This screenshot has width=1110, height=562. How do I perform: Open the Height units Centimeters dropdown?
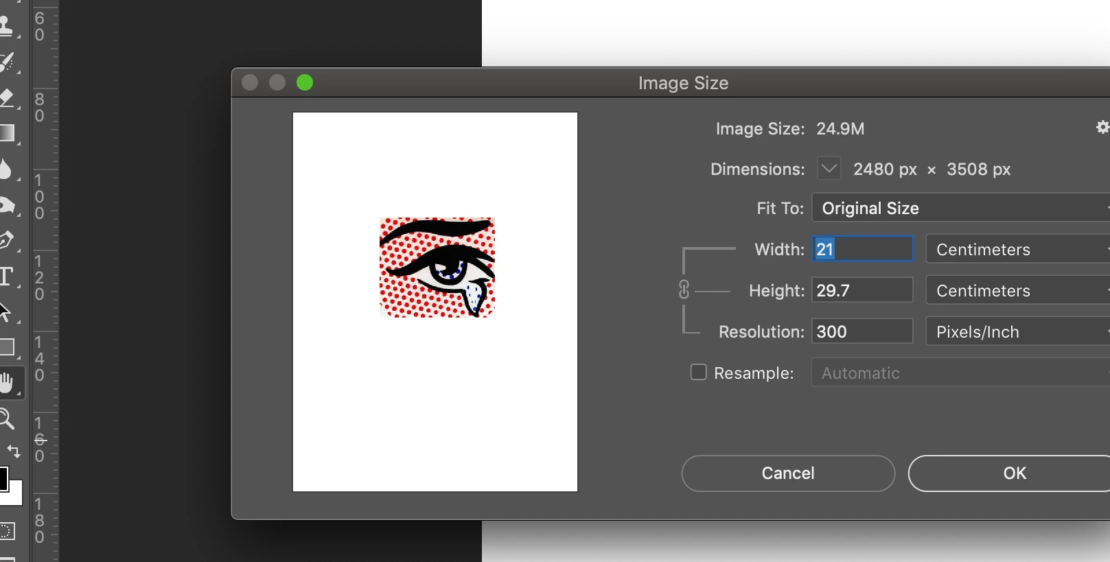tap(1018, 290)
